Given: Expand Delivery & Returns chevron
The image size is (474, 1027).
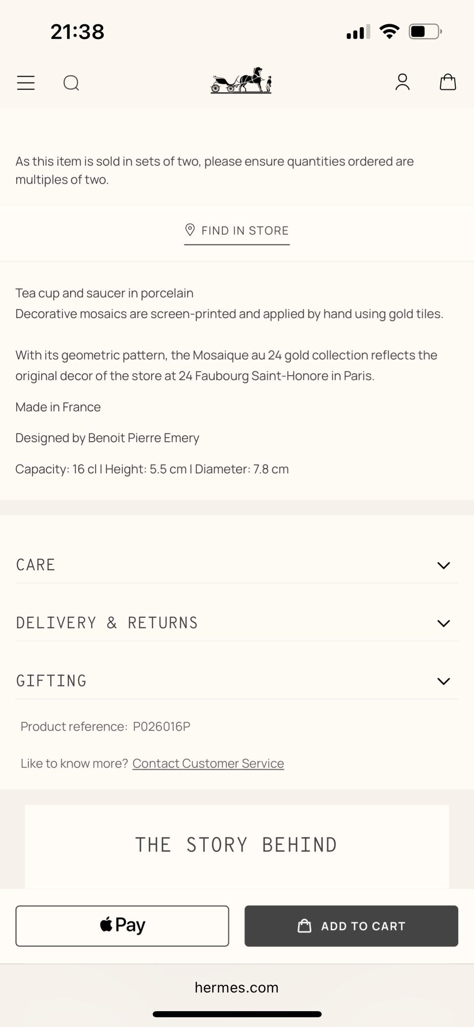Looking at the screenshot, I should [x=443, y=623].
